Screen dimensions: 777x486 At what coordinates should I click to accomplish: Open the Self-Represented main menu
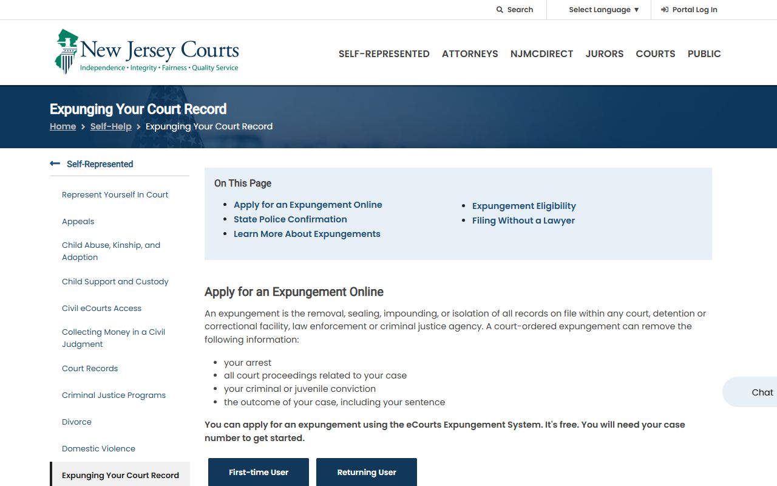(x=384, y=53)
